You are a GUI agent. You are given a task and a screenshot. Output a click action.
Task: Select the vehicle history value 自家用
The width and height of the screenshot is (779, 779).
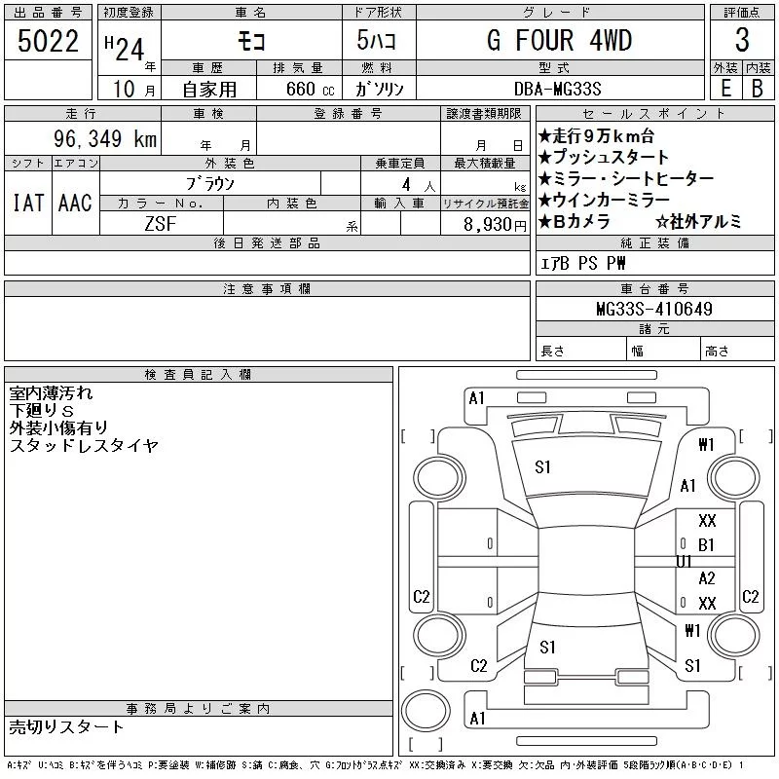(209, 90)
